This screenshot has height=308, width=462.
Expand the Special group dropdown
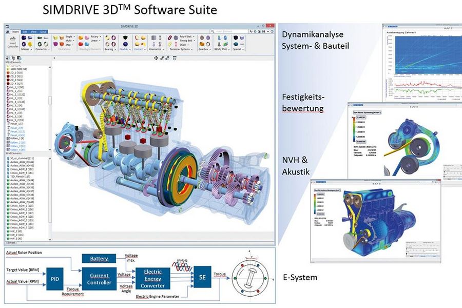(238, 49)
